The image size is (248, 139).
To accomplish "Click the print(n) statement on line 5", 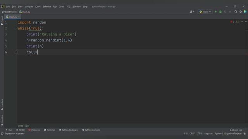I will pyautogui.click(x=35, y=46).
